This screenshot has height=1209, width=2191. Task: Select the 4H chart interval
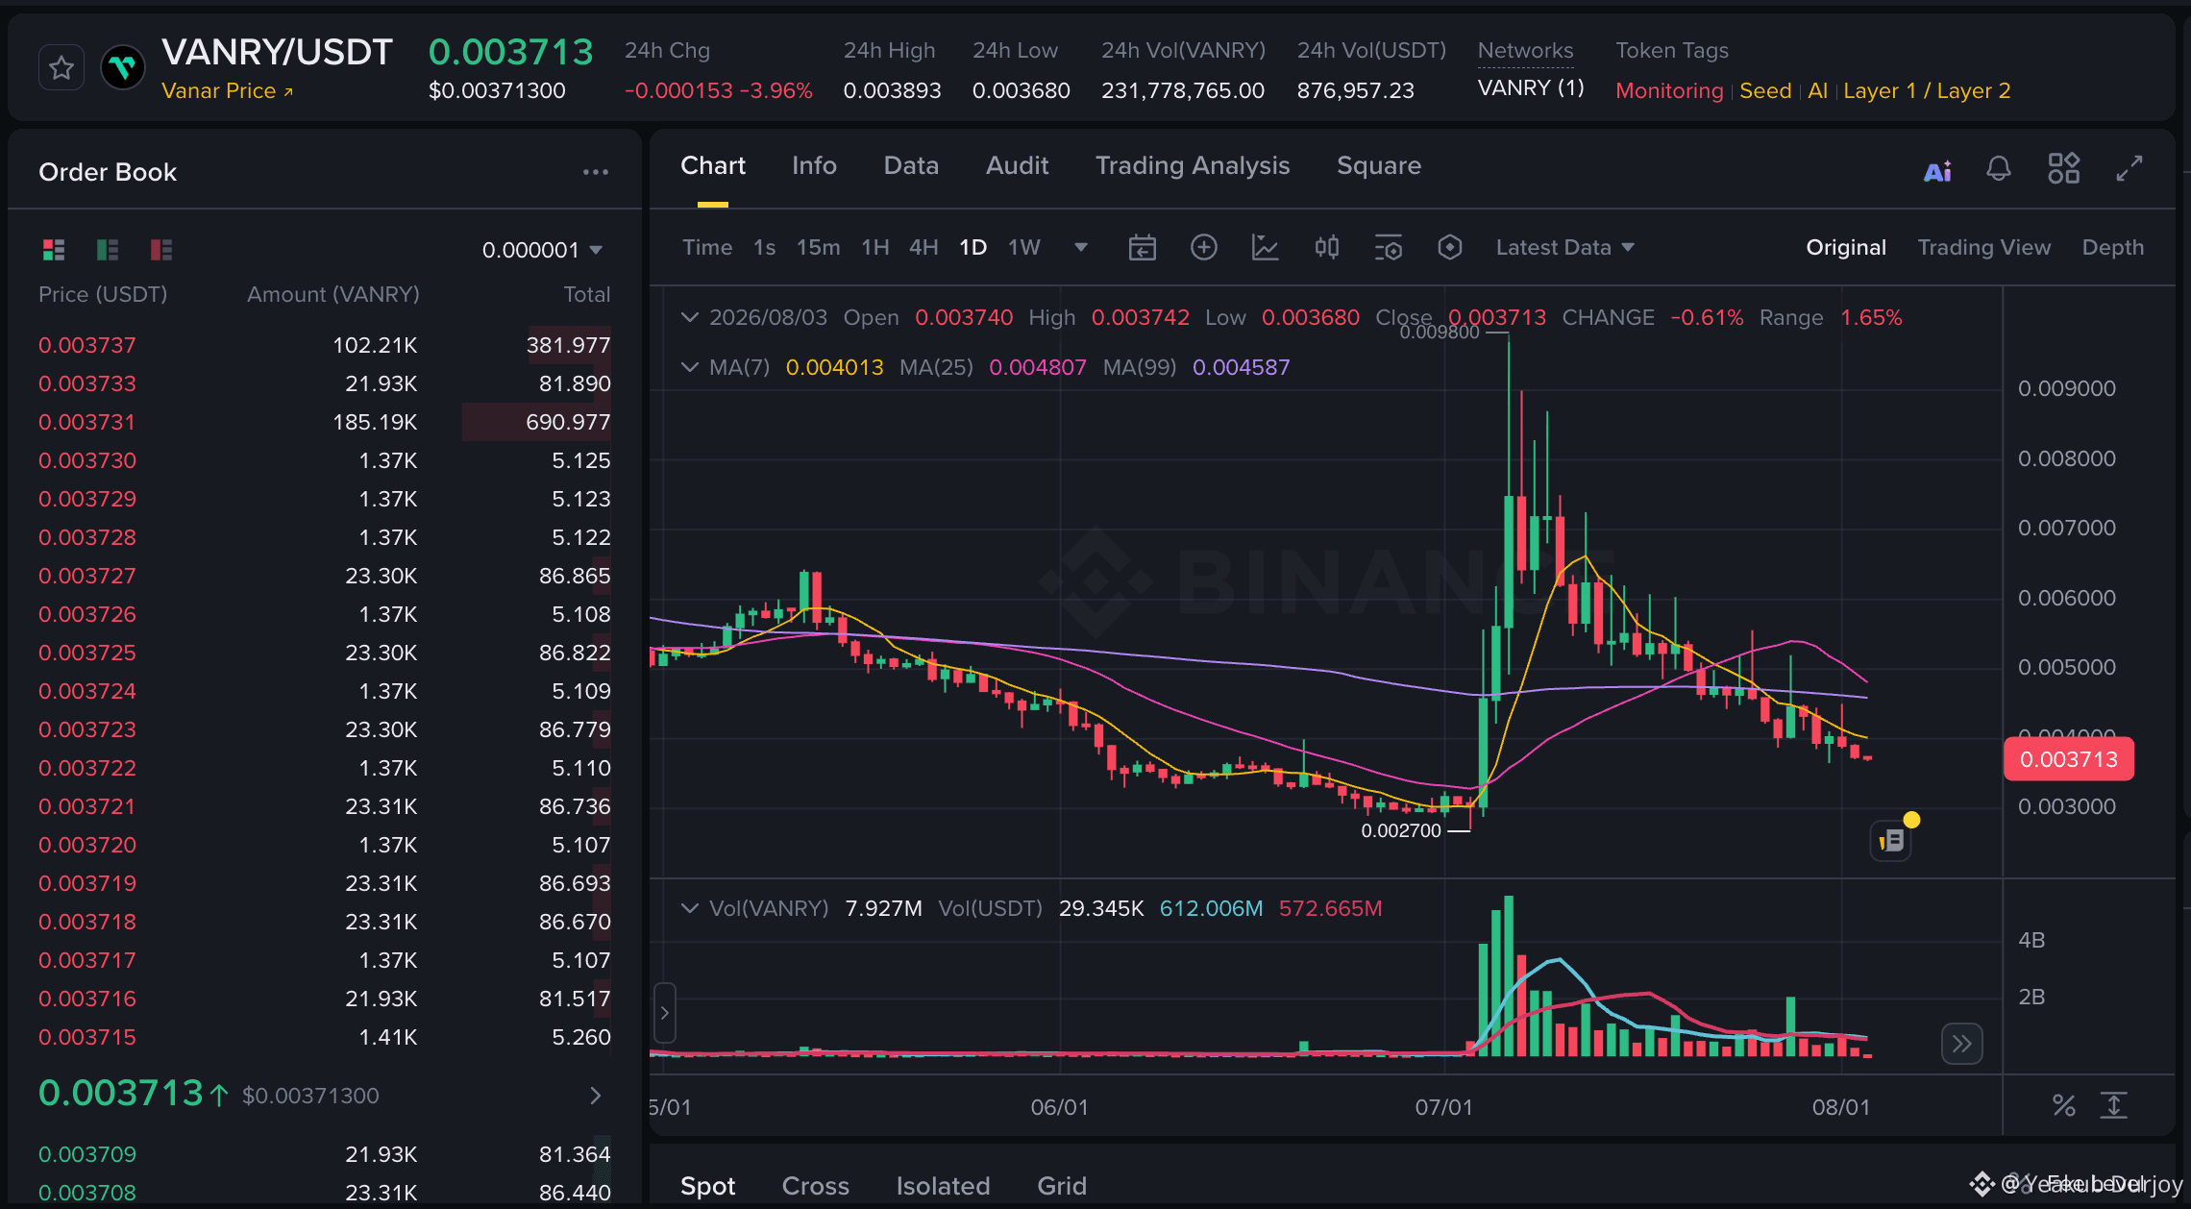coord(923,247)
